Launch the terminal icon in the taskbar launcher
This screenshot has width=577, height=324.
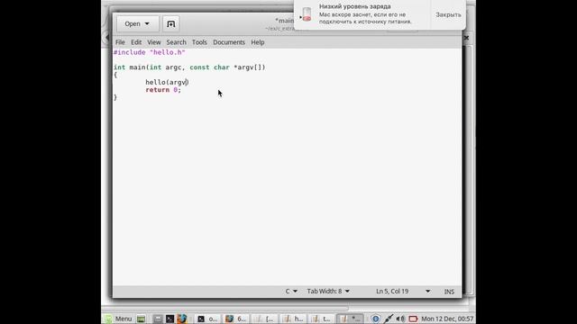pos(169,319)
